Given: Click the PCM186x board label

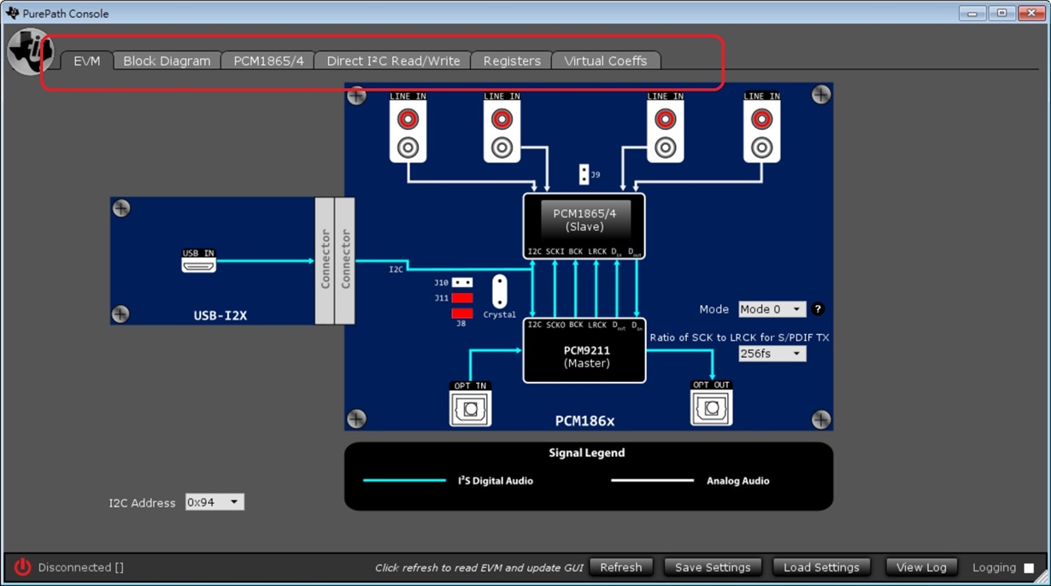Looking at the screenshot, I should [x=585, y=420].
